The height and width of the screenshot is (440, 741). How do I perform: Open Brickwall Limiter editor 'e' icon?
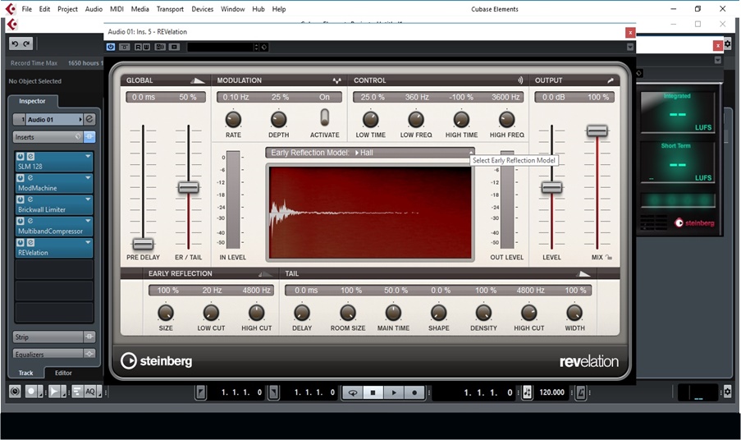click(30, 199)
